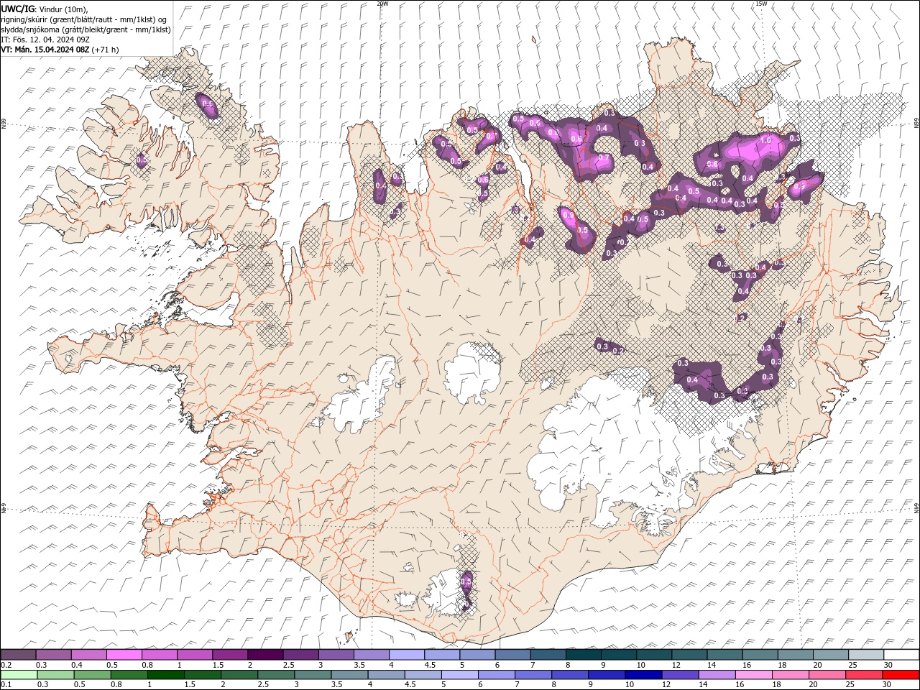Click the '30' label in the snow legend

click(x=888, y=665)
